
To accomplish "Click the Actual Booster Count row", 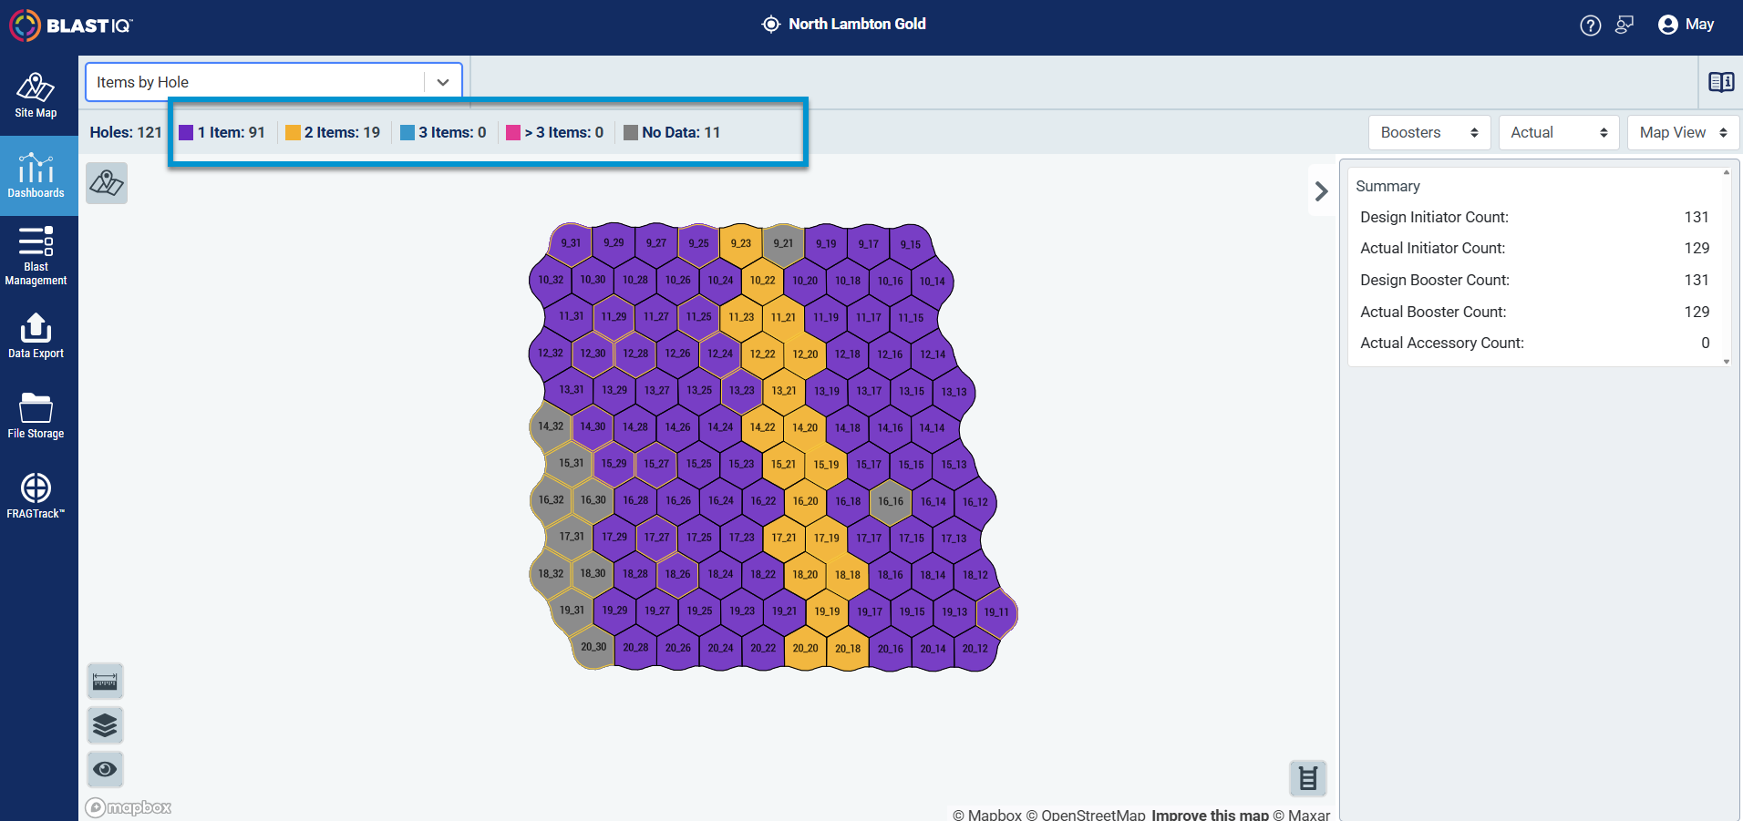I will pyautogui.click(x=1535, y=312).
